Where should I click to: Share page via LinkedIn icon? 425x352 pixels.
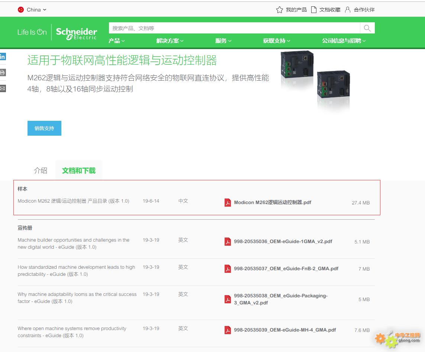pos(3,56)
